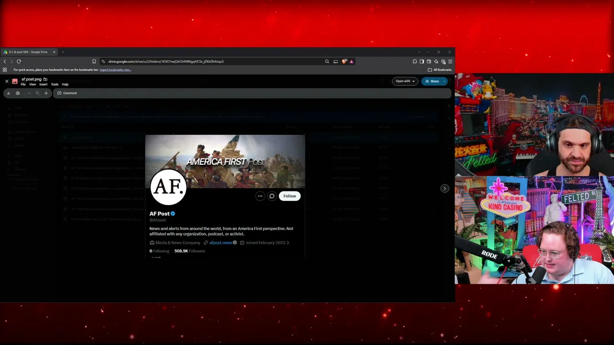Open the browser VPN icon
614x345 pixels.
443,61
